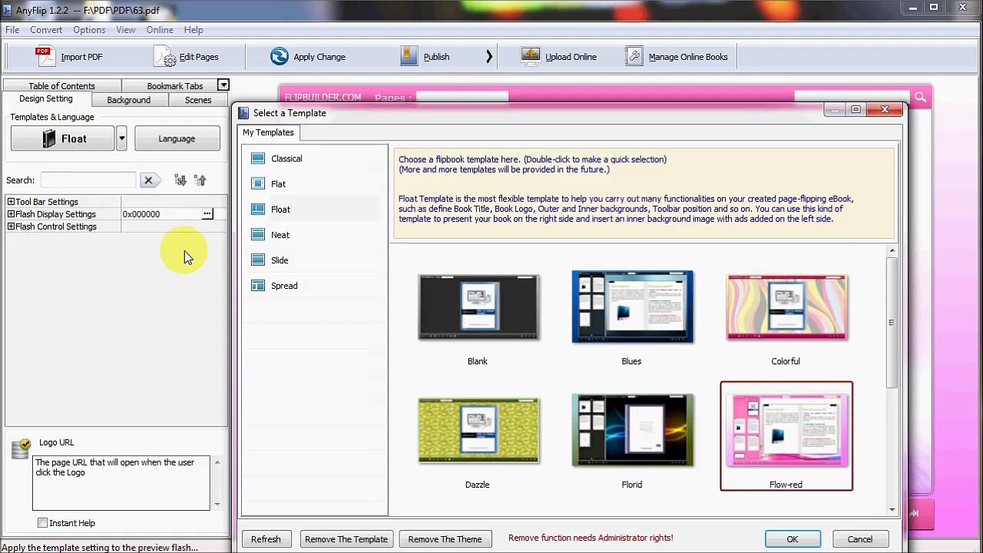Viewport: 983px width, 553px height.
Task: Click the Refresh button
Action: (x=266, y=539)
